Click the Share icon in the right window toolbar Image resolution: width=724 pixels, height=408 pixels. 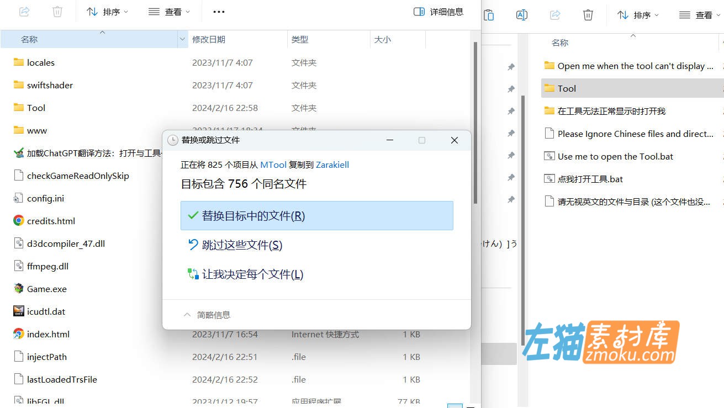tap(554, 15)
